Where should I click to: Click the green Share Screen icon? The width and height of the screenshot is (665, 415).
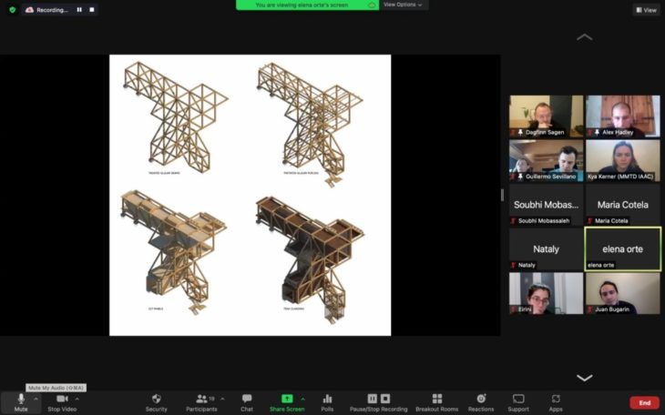point(287,400)
